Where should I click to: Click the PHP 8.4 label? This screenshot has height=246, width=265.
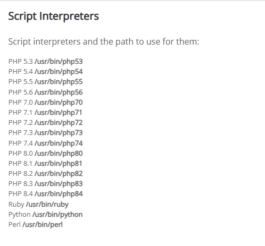tap(21, 194)
